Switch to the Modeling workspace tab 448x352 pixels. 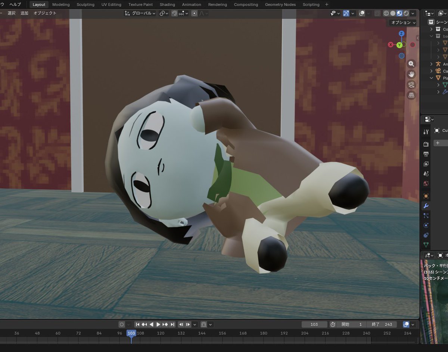tap(61, 4)
